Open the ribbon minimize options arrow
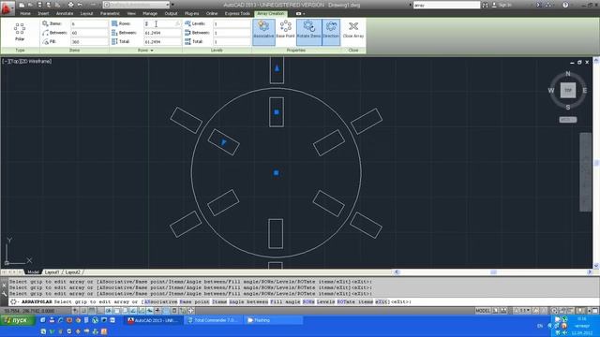Image resolution: width=600 pixels, height=337 pixels. coord(304,14)
